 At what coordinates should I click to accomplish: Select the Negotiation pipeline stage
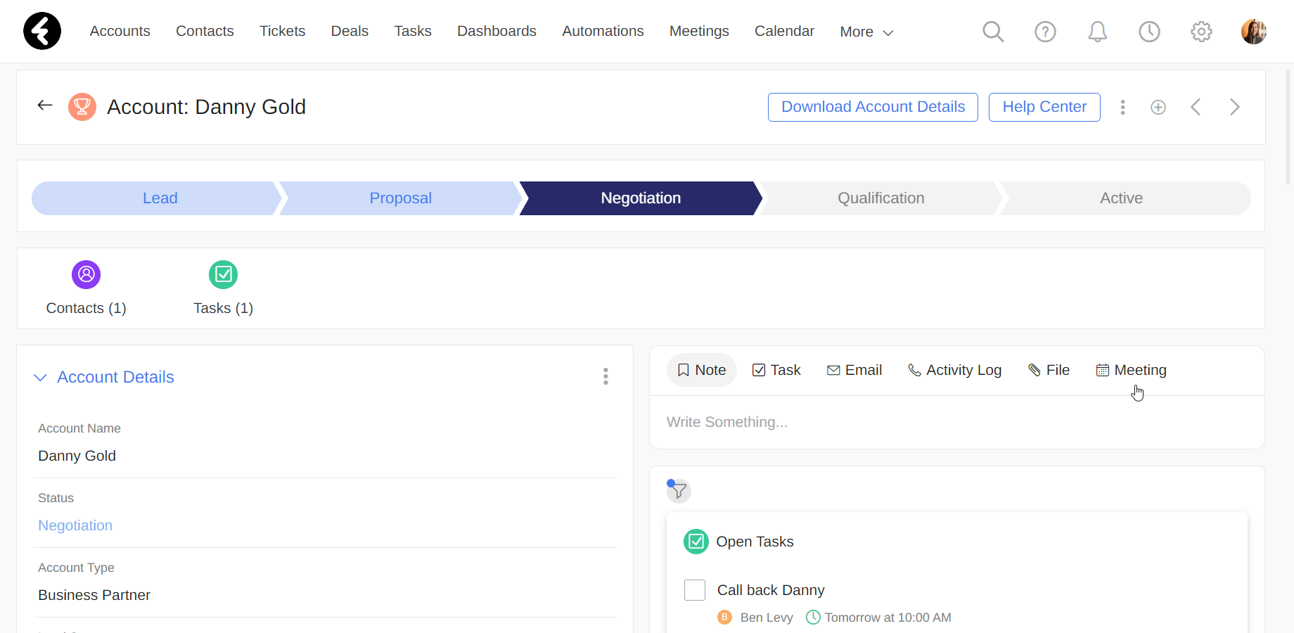(x=641, y=198)
